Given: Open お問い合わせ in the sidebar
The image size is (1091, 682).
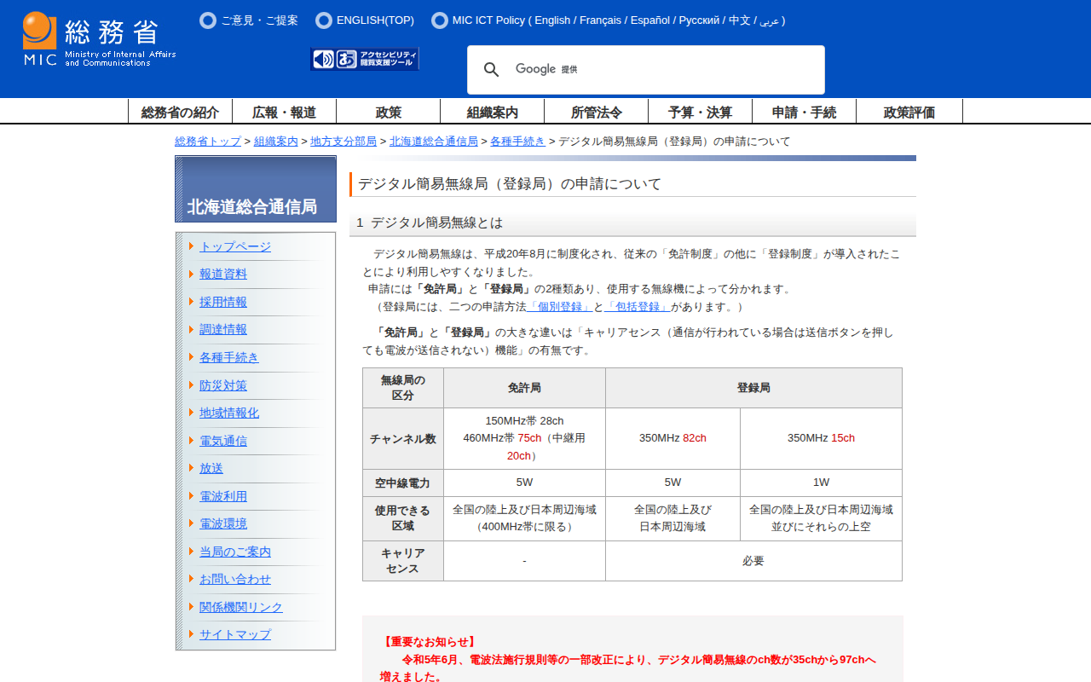Looking at the screenshot, I should tap(235, 579).
